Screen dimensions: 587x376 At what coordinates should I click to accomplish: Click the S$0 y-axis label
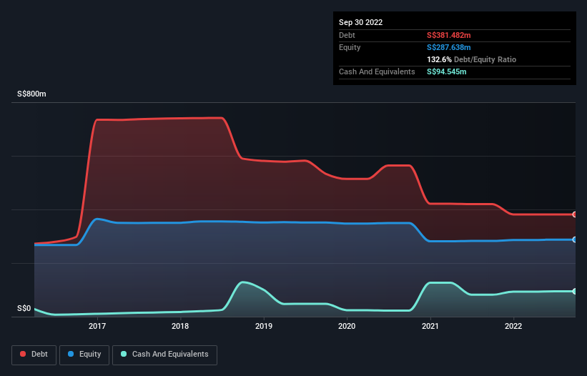click(24, 309)
